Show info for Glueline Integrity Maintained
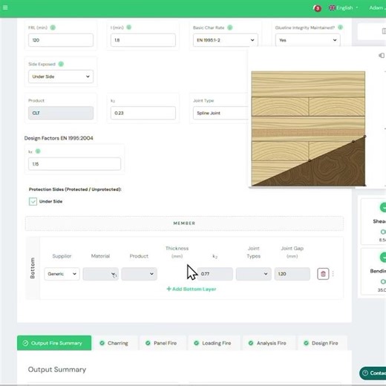The image size is (386, 386). tap(340, 27)
